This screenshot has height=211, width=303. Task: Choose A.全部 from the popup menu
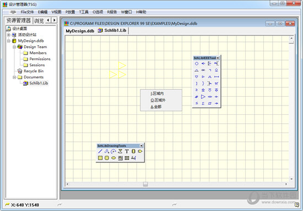pyautogui.click(x=161, y=107)
